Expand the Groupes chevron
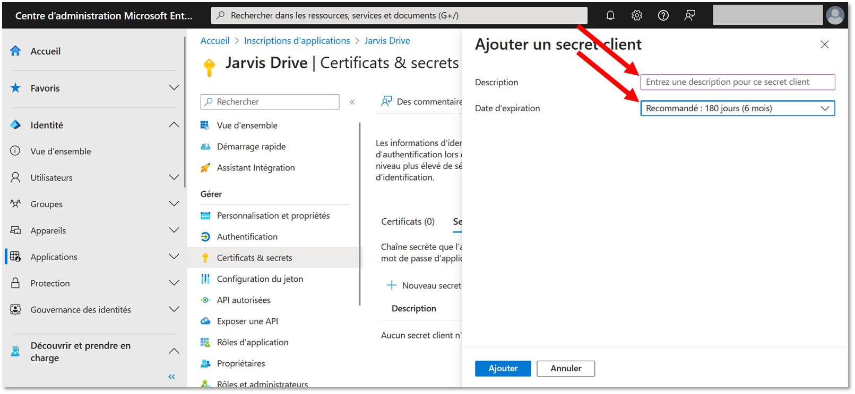This screenshot has width=855, height=394. tap(174, 203)
